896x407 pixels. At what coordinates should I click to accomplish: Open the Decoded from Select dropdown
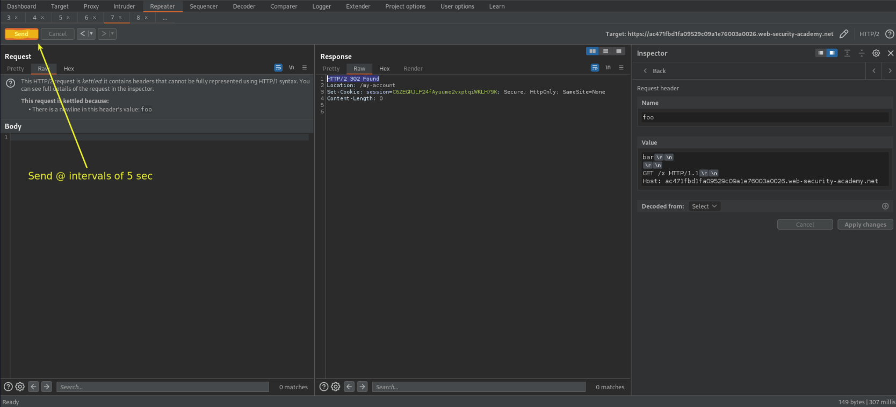coord(704,206)
